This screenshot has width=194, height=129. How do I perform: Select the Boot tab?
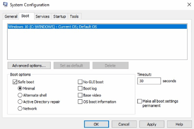click(26, 16)
